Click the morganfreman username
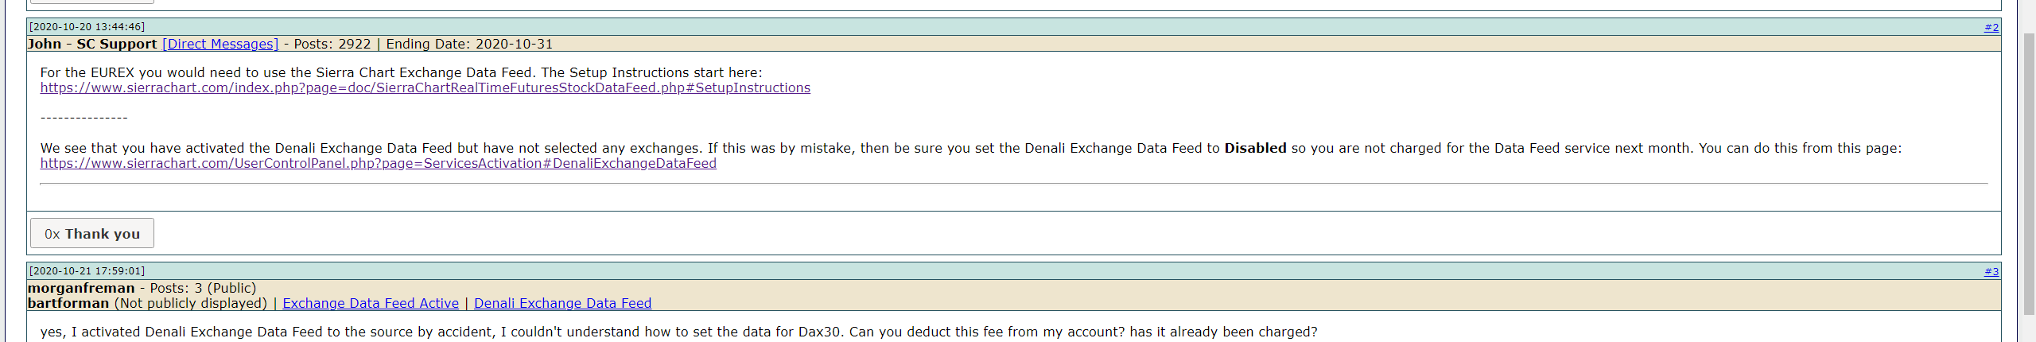Screen dimensions: 2036x342 pos(81,288)
